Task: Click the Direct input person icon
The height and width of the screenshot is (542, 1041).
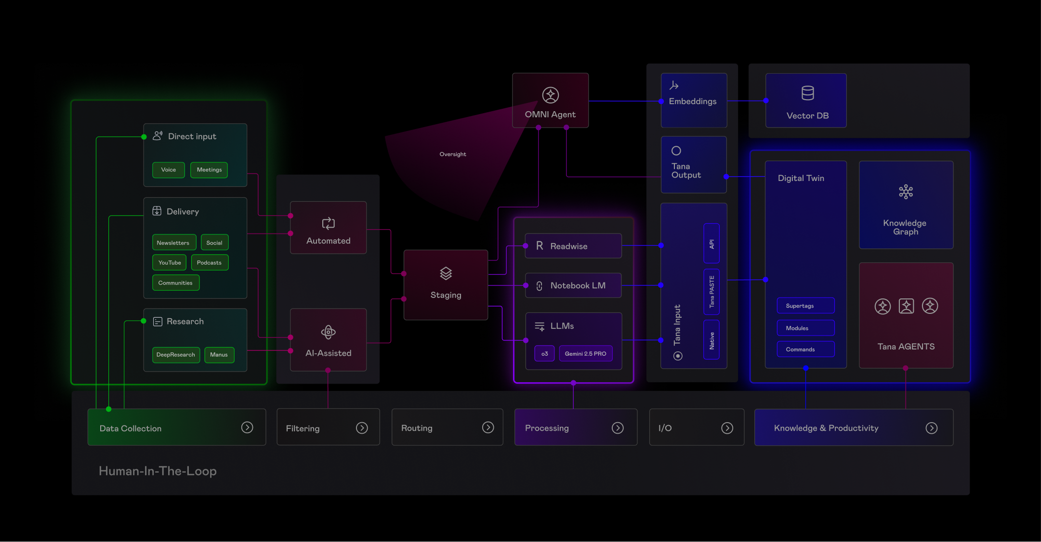Action: coord(158,136)
